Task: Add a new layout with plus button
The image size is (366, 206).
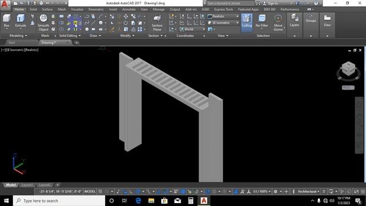Action: coord(57,185)
